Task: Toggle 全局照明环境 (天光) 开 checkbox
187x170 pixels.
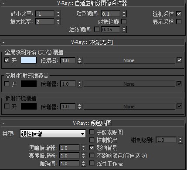Action: 7,60
